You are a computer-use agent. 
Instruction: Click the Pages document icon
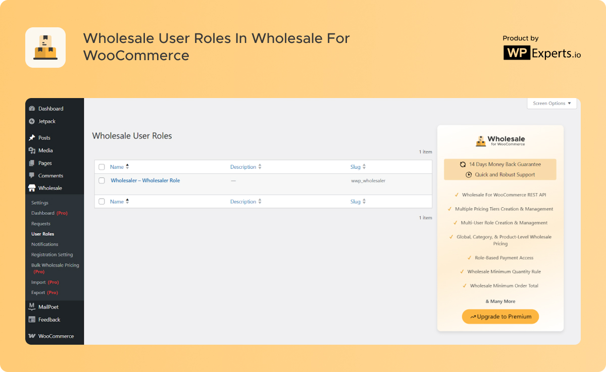coord(32,163)
